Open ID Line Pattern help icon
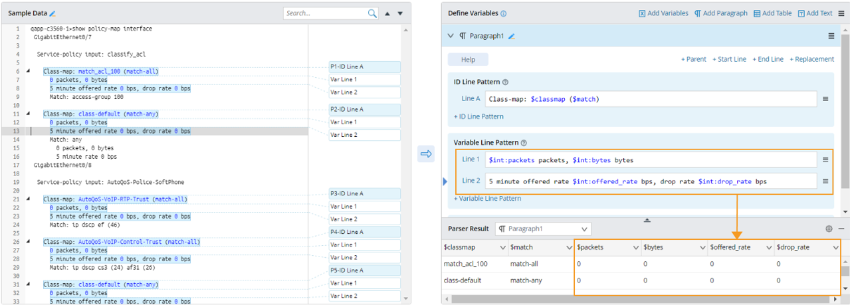The height and width of the screenshot is (305, 850). [506, 82]
